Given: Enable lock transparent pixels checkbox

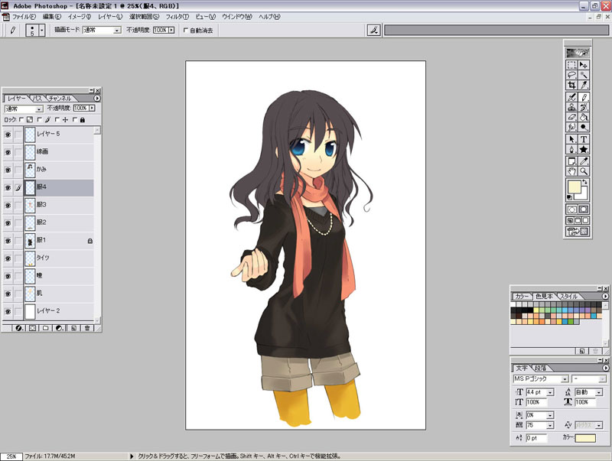Looking at the screenshot, I should [21, 120].
